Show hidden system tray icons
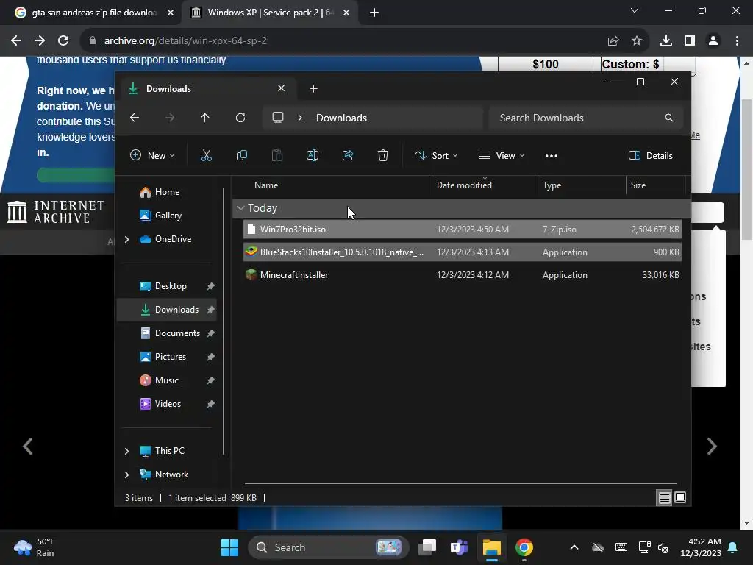Image resolution: width=753 pixels, height=565 pixels. pyautogui.click(x=574, y=547)
